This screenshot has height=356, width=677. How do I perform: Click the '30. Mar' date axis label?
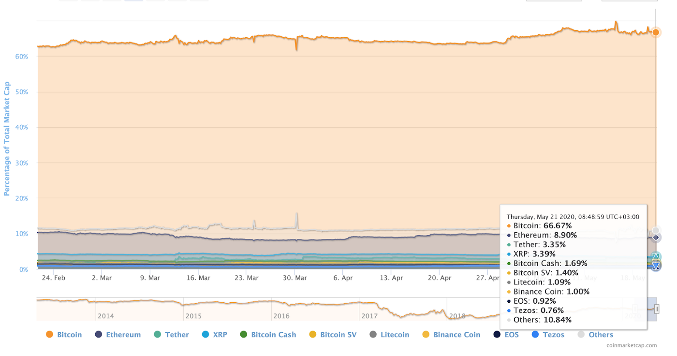(295, 278)
